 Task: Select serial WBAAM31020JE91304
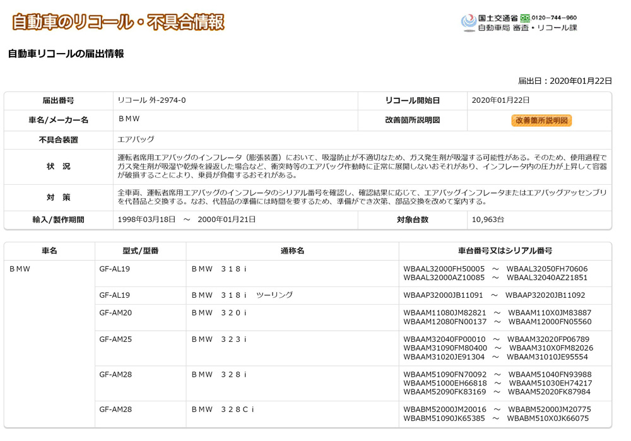[444, 357]
